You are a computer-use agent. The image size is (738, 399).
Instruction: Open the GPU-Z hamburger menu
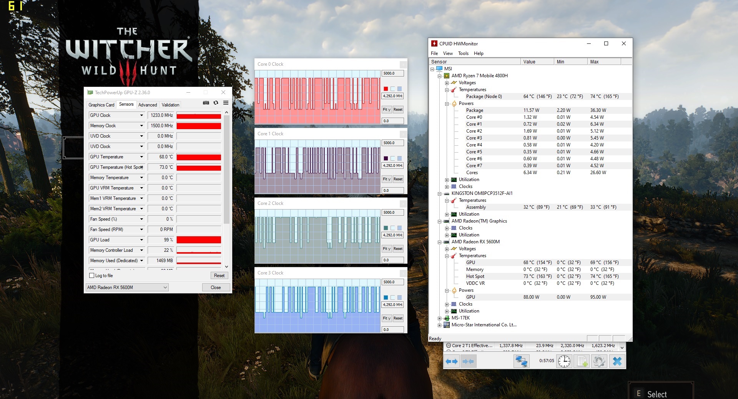[x=226, y=103]
